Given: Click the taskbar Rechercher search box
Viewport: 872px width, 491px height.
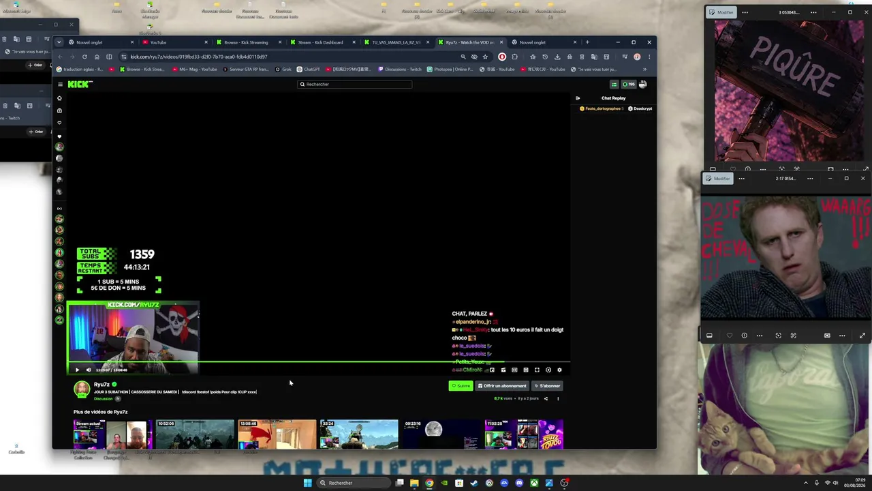Looking at the screenshot, I should tap(353, 483).
